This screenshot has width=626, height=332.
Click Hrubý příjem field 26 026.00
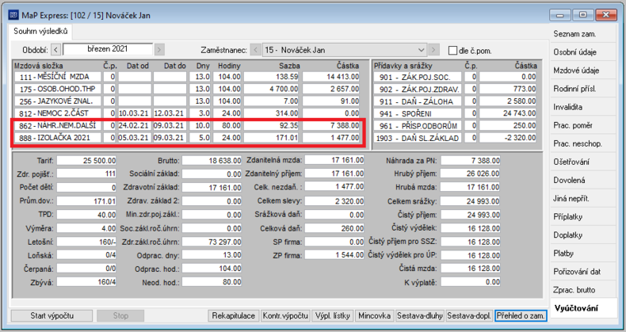(471, 174)
